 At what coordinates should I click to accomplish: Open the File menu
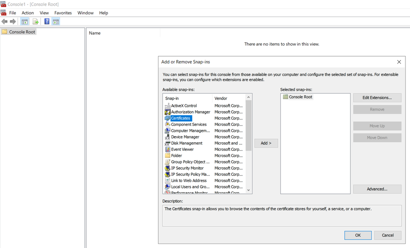13,13
